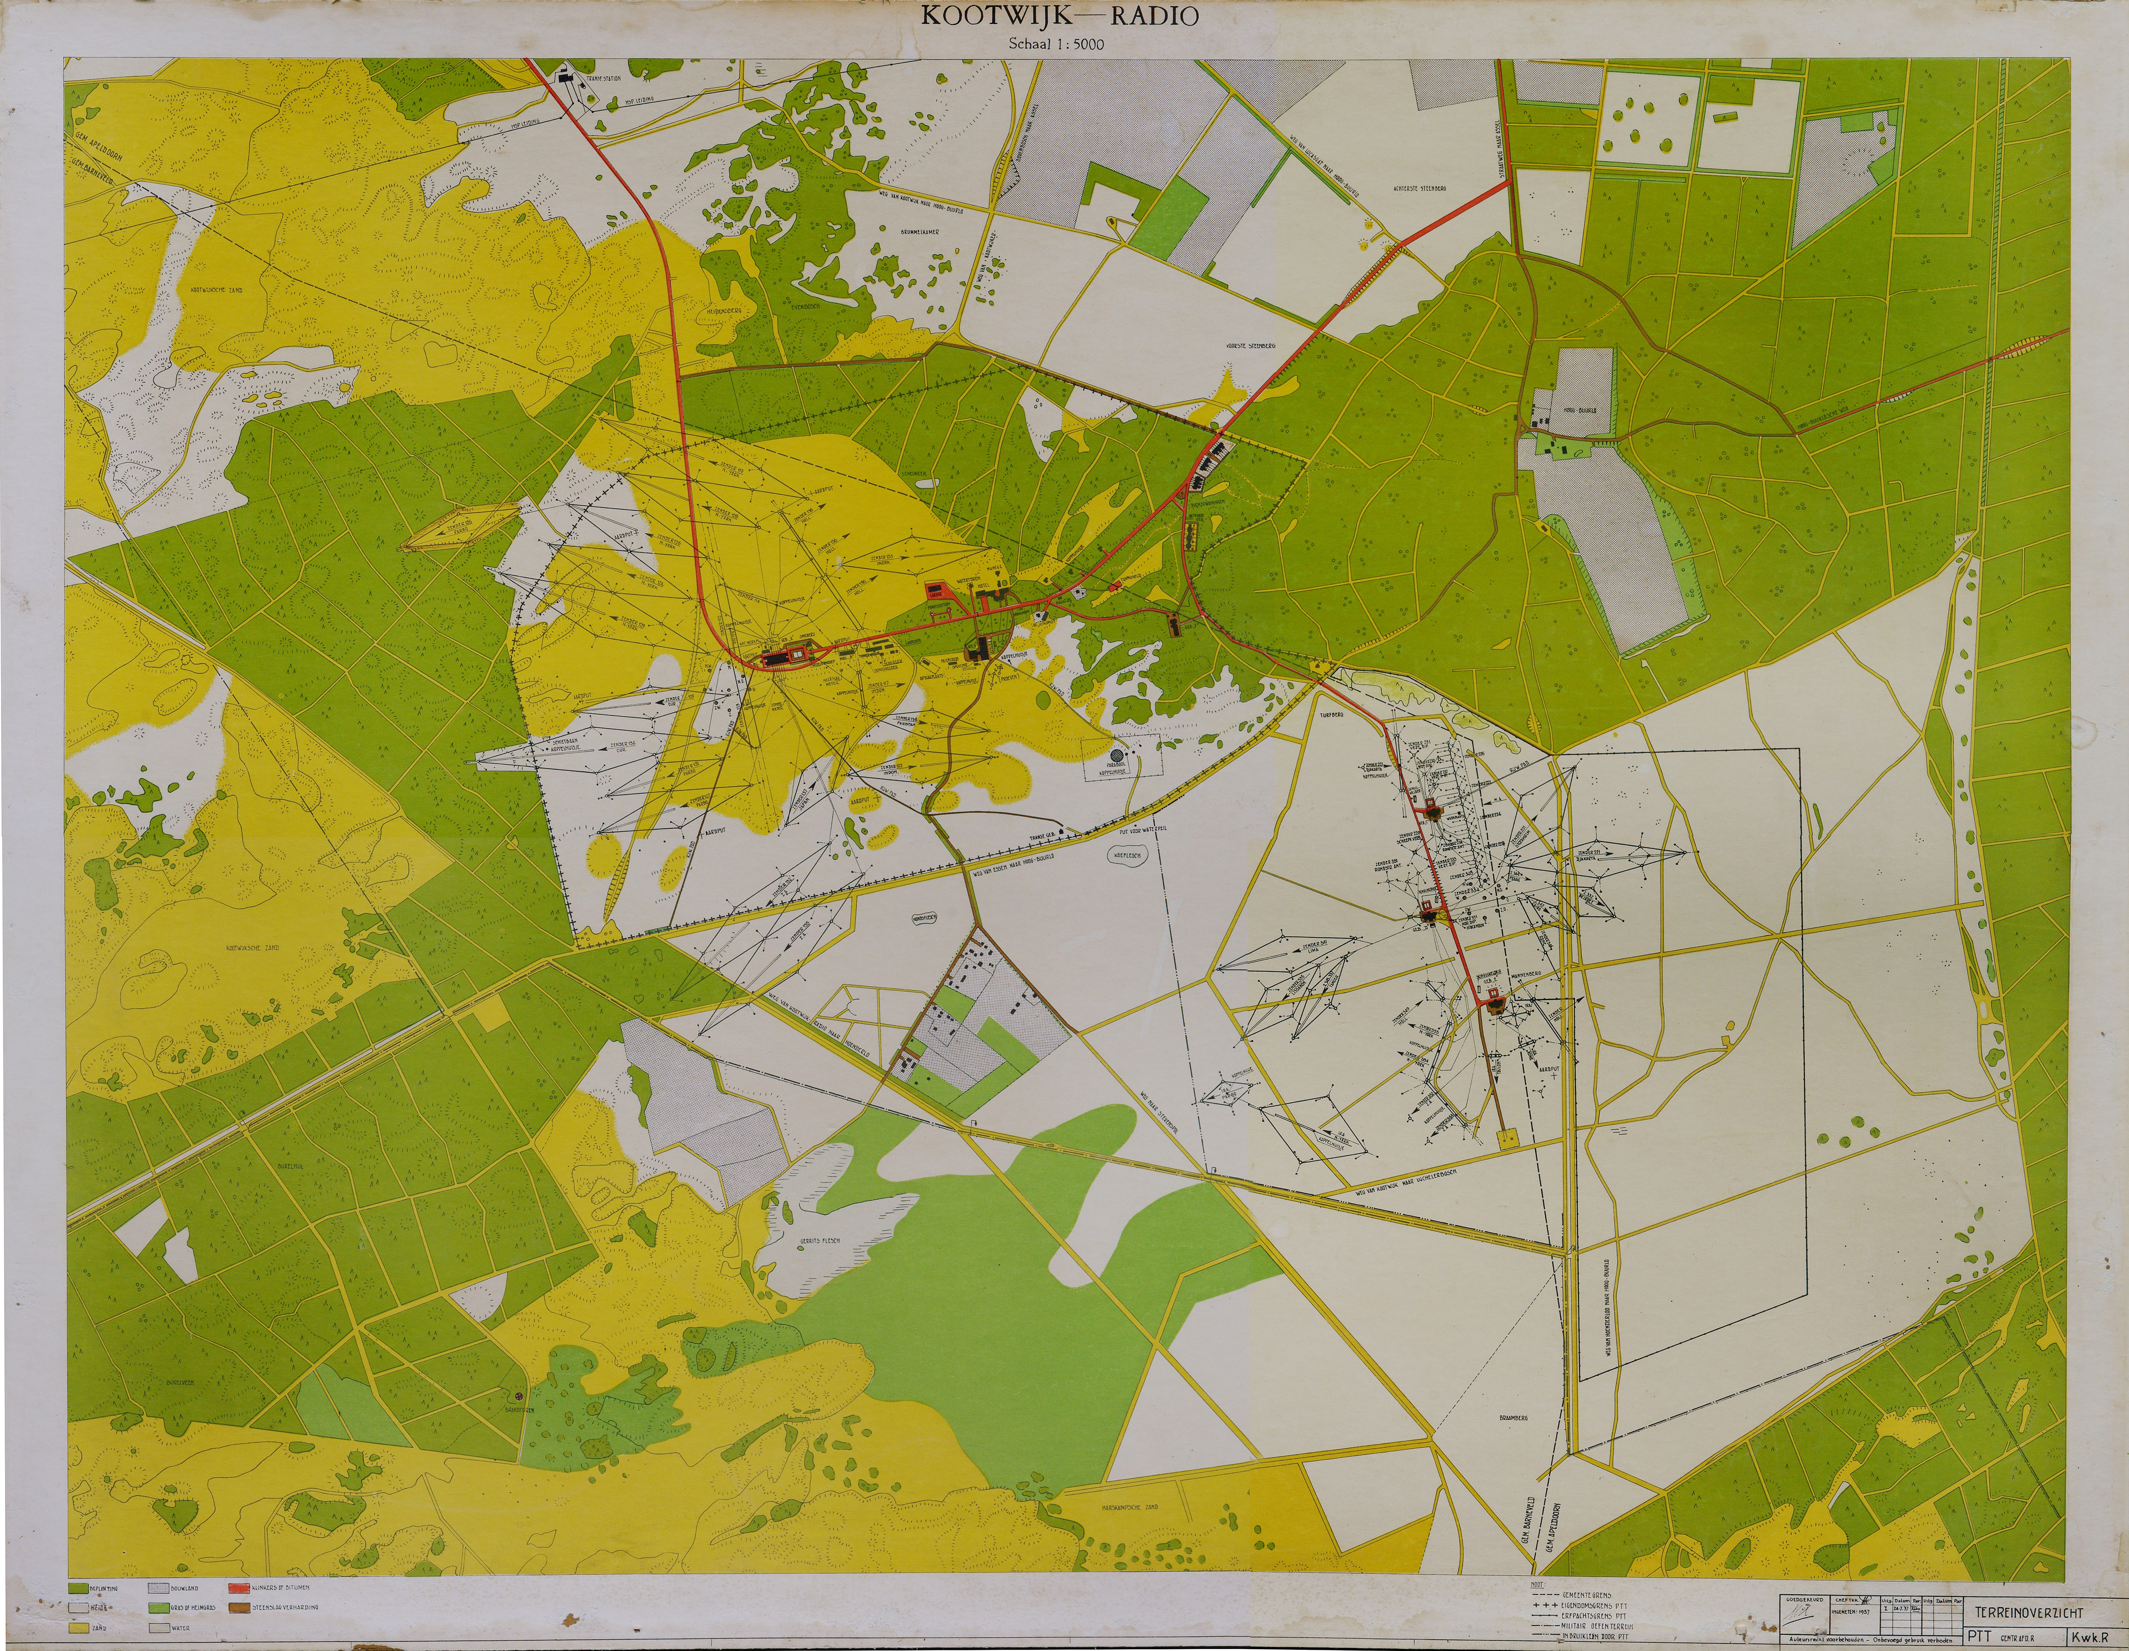Click the BRAMBERG place label
The image size is (2129, 1651).
[x=1514, y=1418]
